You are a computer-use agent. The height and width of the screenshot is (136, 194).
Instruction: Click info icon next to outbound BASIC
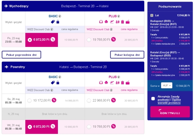click(60, 16)
